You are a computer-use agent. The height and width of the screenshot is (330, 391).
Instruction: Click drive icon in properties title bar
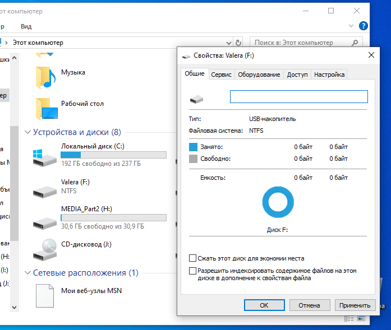[x=186, y=56]
